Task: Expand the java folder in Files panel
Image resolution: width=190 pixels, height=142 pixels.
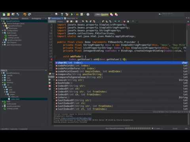Action: click(x=5, y=90)
